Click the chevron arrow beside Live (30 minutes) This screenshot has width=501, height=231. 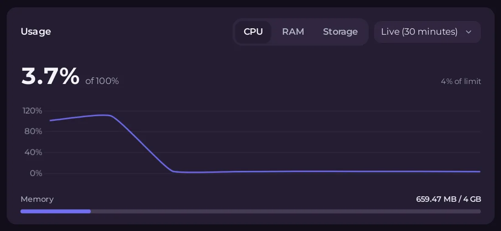tap(469, 32)
